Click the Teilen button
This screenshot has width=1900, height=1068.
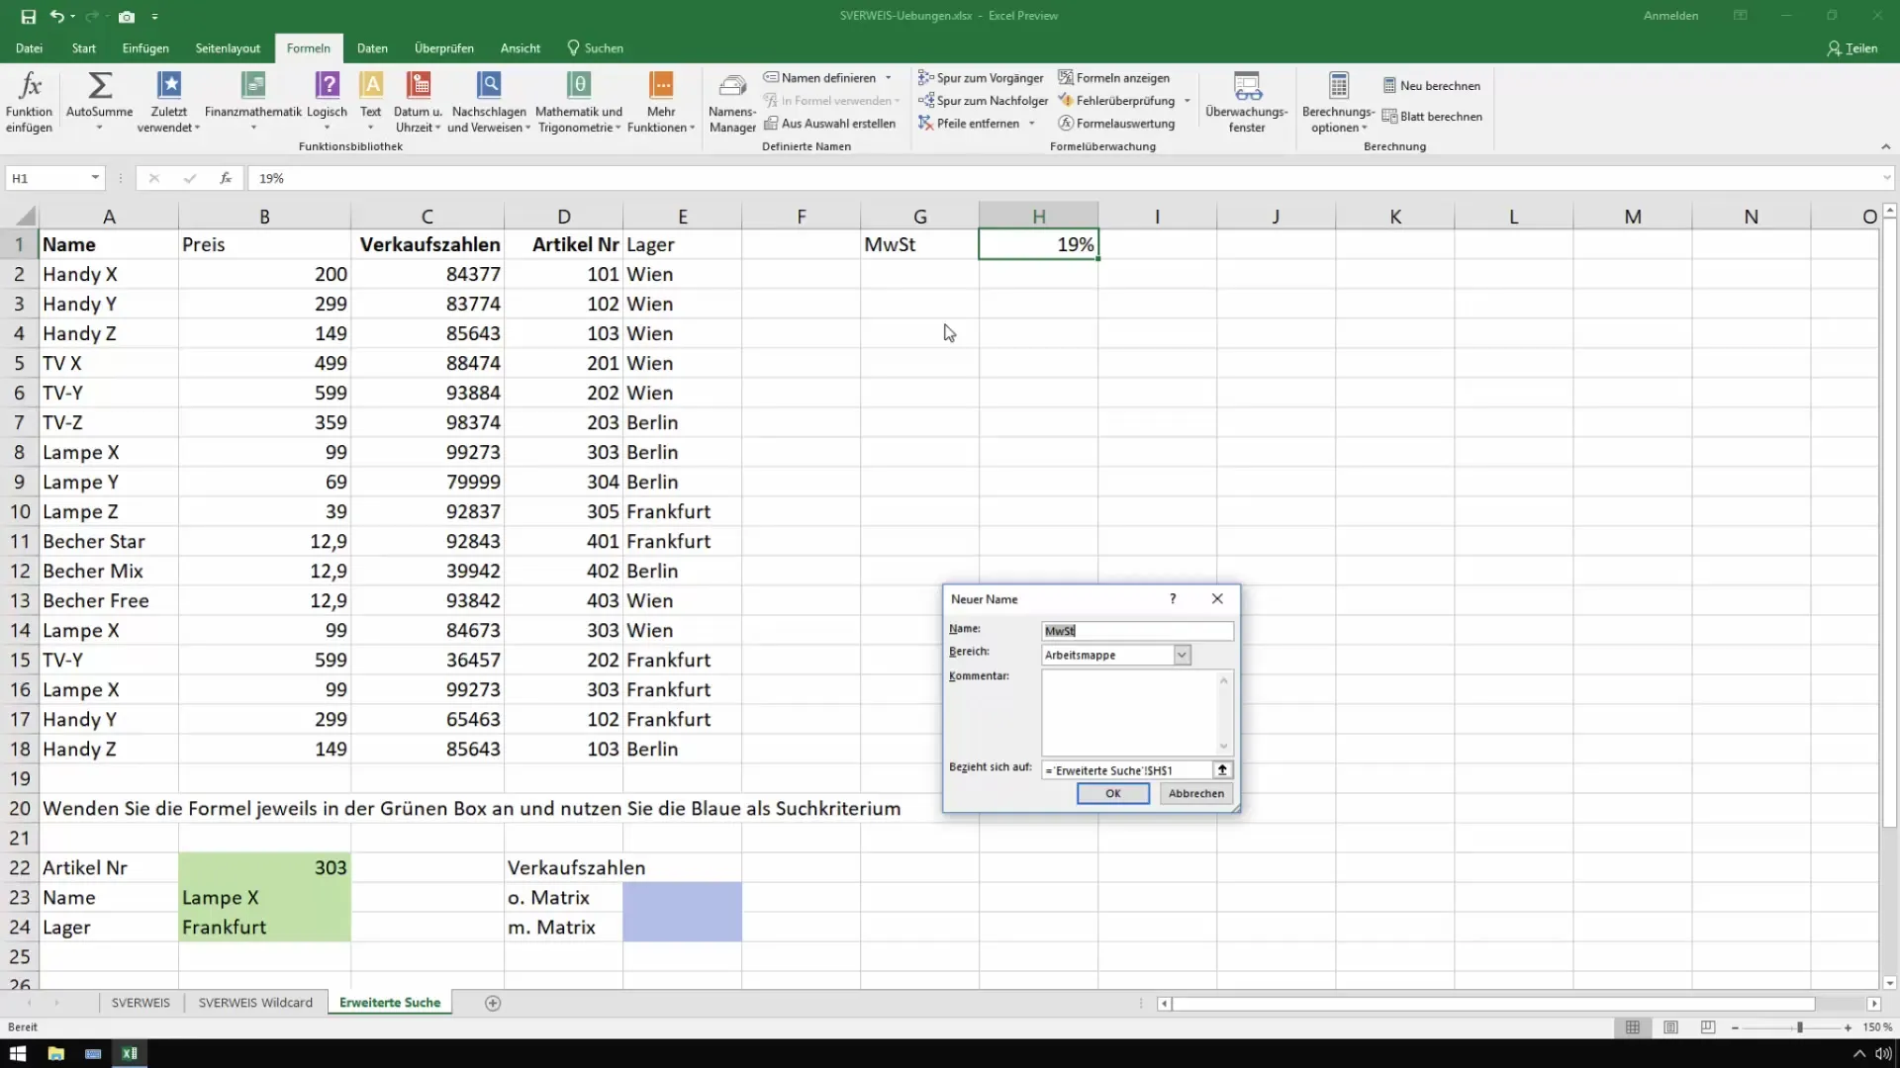[1852, 48]
